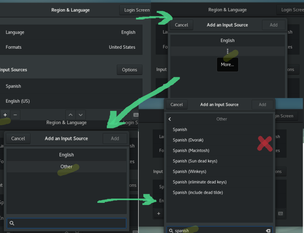Screen dimensions: 304x233
Task: Clear the 'spanish' search text with X icon
Action: coord(268,231)
